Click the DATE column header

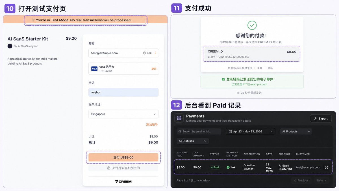(269, 154)
